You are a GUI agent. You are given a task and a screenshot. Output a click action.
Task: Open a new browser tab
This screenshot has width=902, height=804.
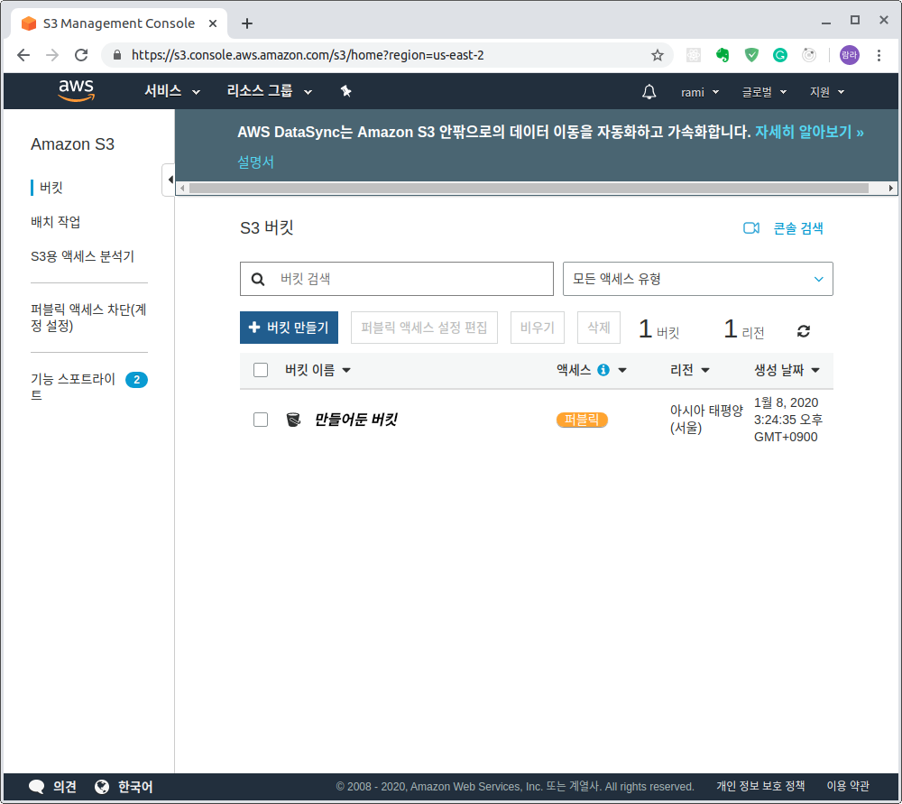[247, 23]
